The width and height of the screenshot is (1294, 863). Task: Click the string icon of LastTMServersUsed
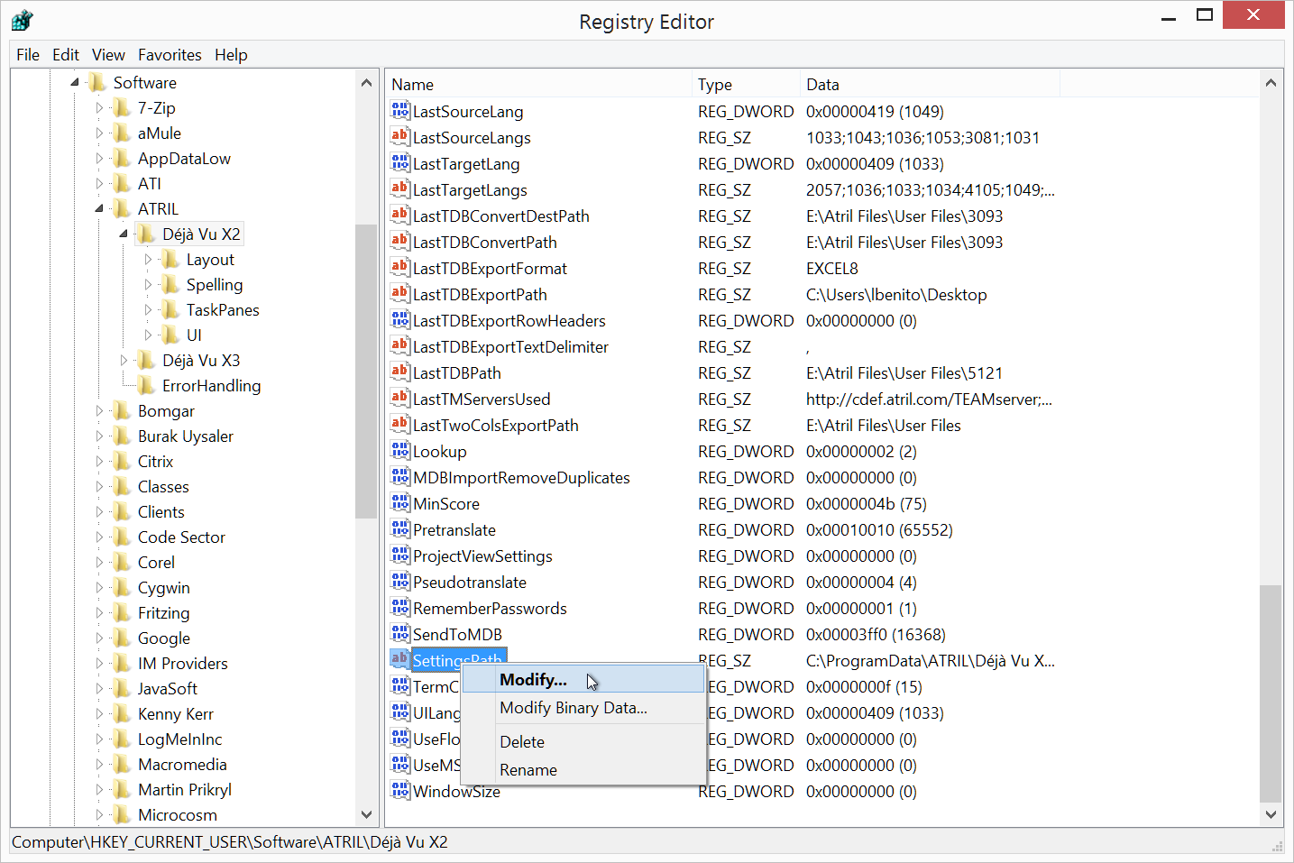(400, 399)
